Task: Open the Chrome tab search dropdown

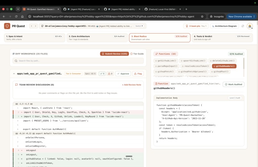Action: click(18, 9)
